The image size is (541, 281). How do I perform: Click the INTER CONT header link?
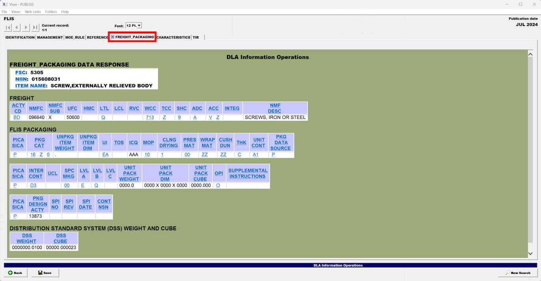36,173
